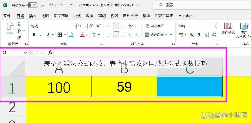Click the red Font Color A icon
This screenshot has height=123, width=251.
point(82,35)
